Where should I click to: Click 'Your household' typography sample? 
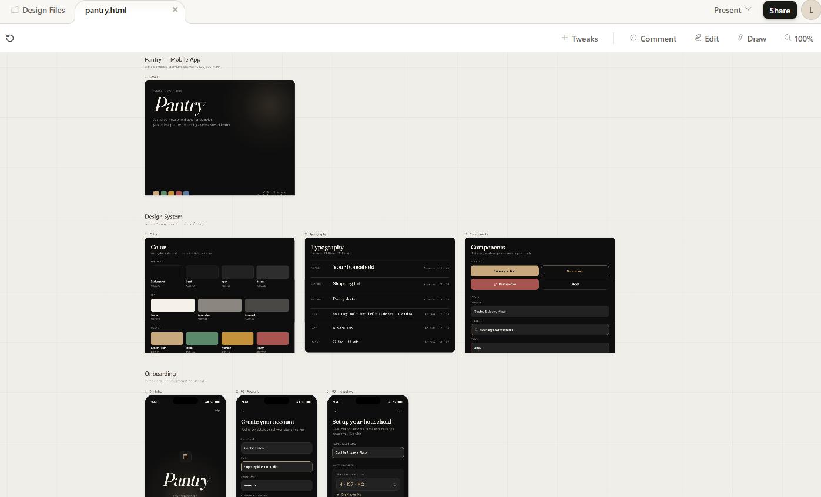click(x=354, y=267)
